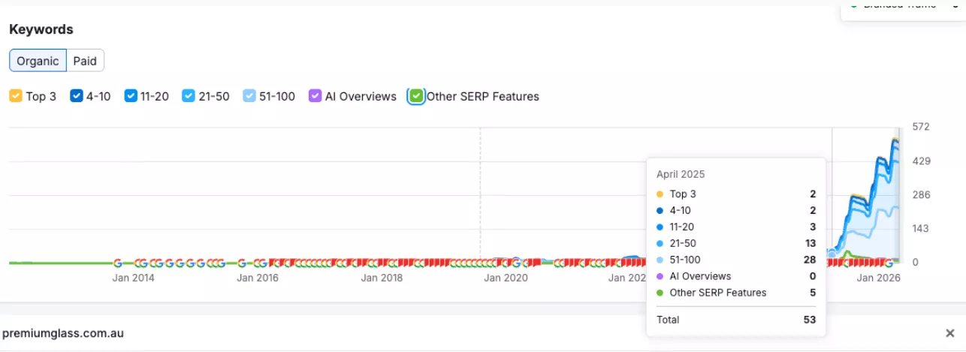Toggle the 11-20 positions checkbox

point(131,96)
